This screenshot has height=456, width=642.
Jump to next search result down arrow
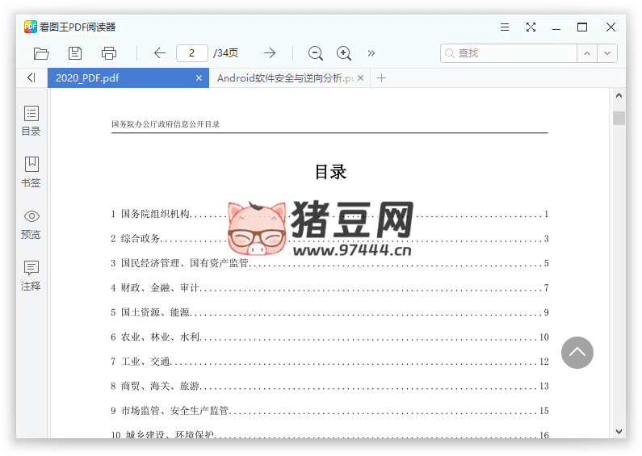tap(607, 53)
